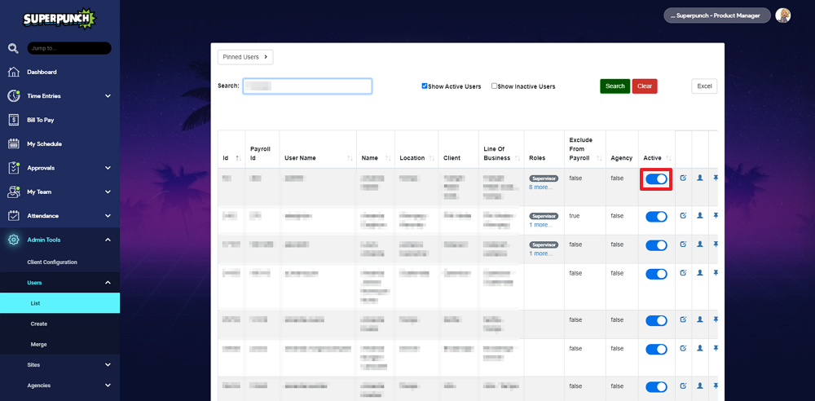
Task: Sort by Exclude From Payroll arrows
Action: pyautogui.click(x=599, y=158)
